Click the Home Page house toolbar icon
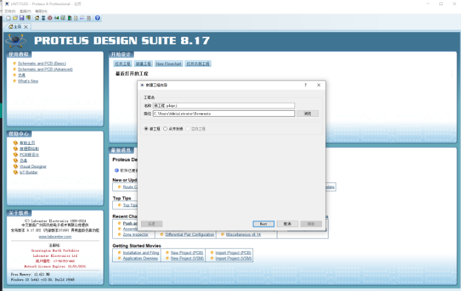 (35, 18)
